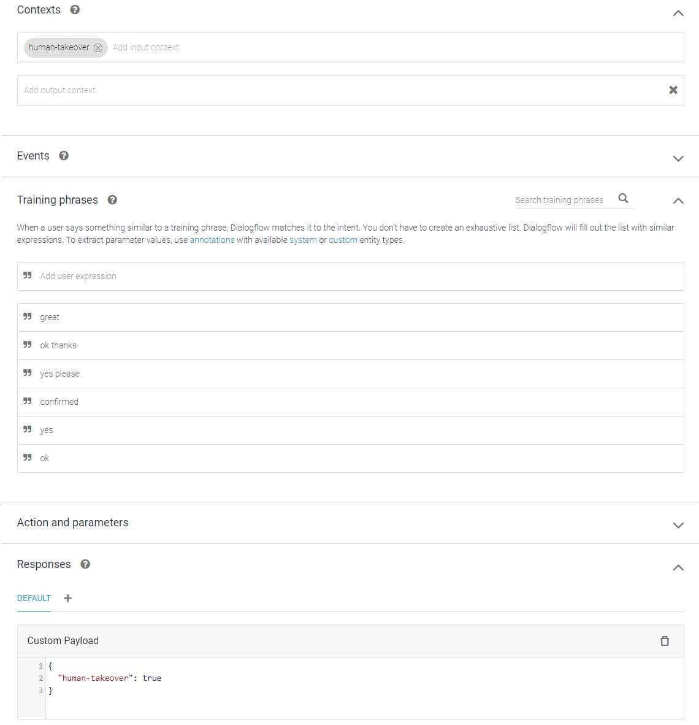Collapse the Responses section
The height and width of the screenshot is (725, 699).
(678, 567)
